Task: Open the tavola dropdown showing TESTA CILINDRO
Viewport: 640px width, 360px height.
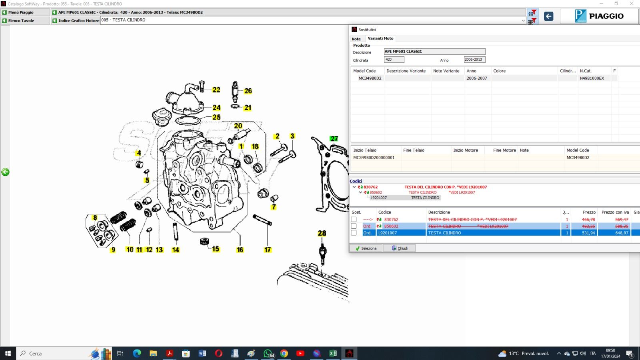Action: tap(523, 20)
